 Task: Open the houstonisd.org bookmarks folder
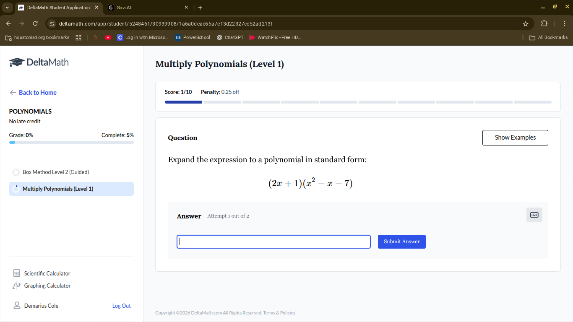pos(37,37)
